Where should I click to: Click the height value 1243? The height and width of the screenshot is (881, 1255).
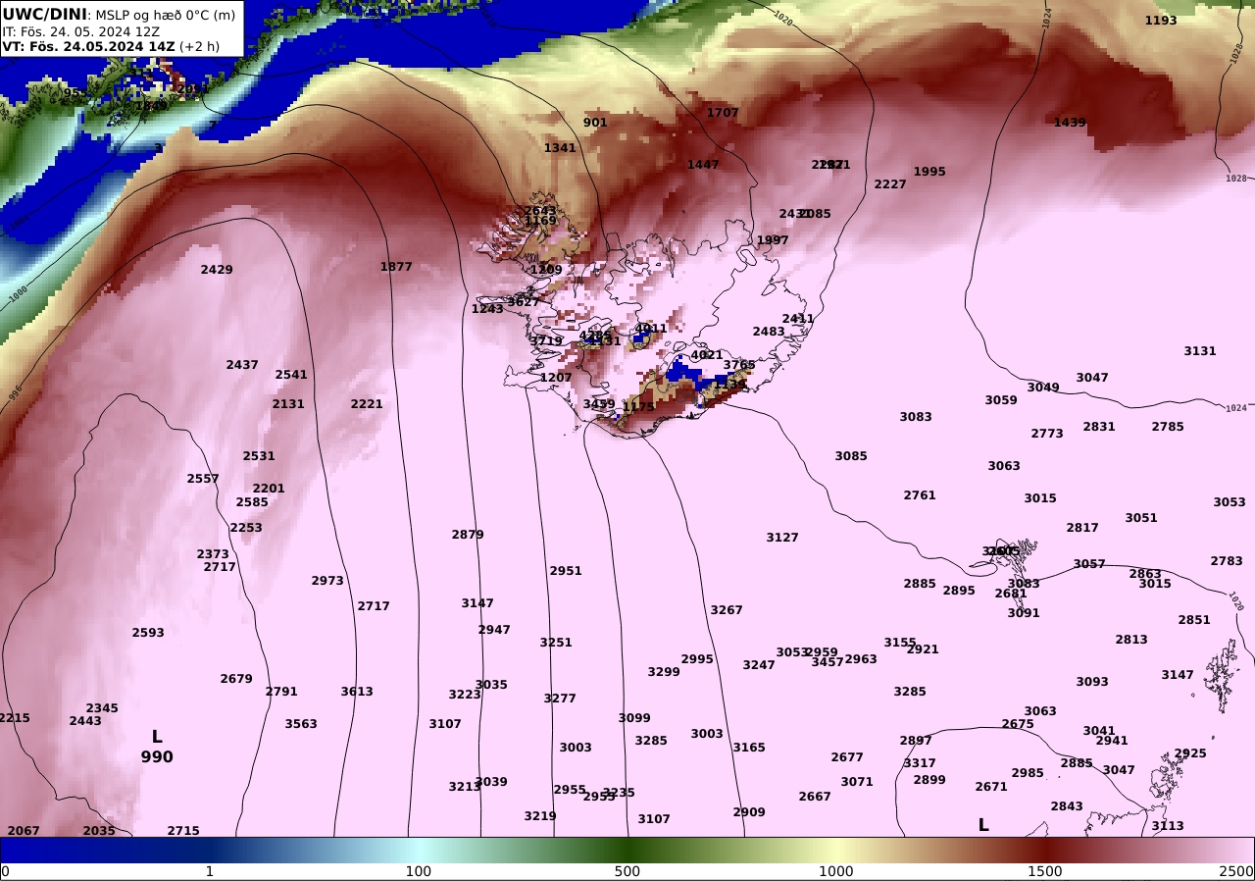coord(487,309)
